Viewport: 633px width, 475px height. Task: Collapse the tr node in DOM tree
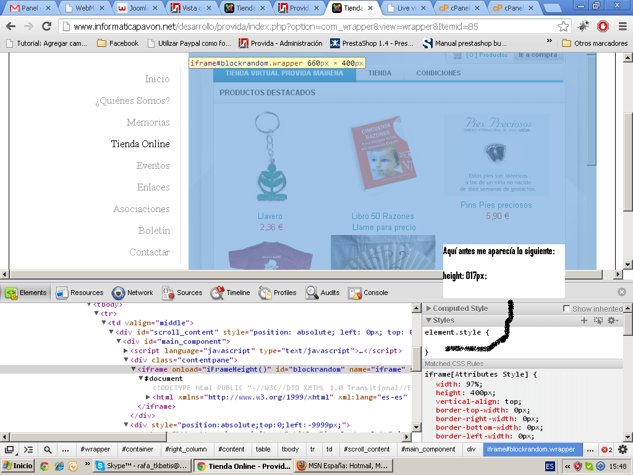[x=96, y=314]
